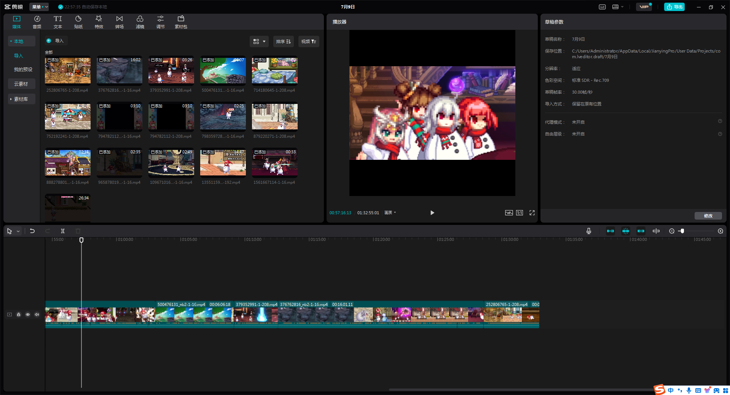Switch the IME 中 Chinese mode indicator
The image size is (730, 395).
click(671, 390)
